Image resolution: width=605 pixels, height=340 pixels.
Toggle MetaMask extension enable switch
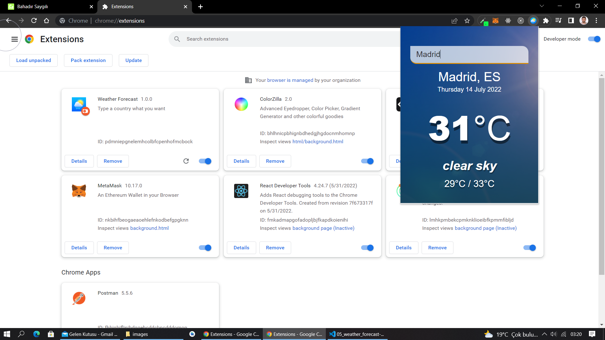[205, 247]
